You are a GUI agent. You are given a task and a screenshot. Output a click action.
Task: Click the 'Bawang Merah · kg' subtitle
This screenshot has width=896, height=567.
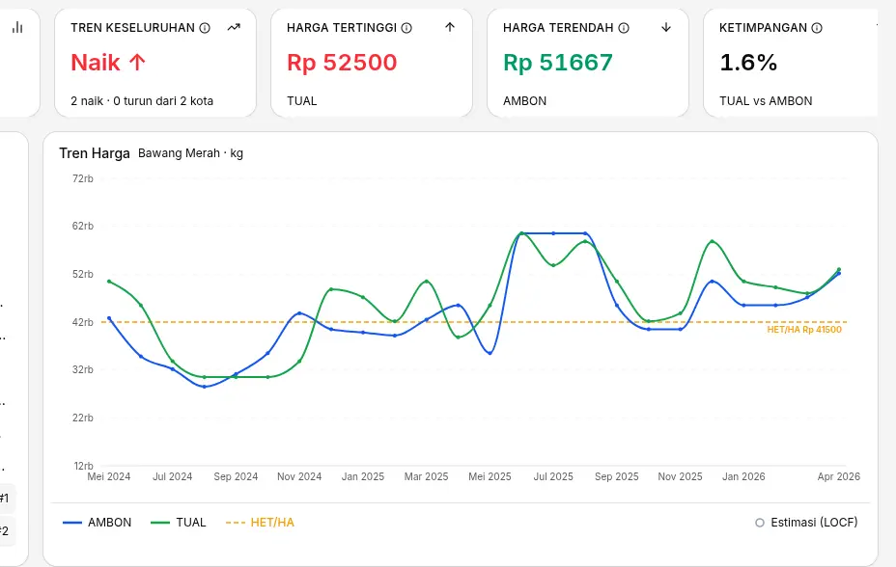pos(191,153)
